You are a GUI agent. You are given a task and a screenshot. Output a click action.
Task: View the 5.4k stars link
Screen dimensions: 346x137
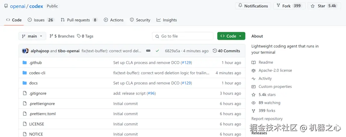pos(267,95)
